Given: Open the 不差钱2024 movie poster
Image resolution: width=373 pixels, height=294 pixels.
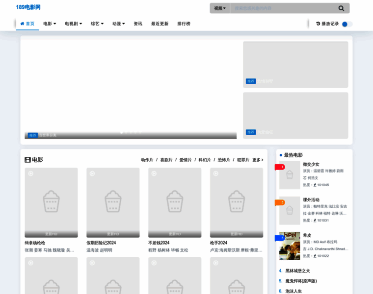Looking at the screenshot, I should click(175, 202).
